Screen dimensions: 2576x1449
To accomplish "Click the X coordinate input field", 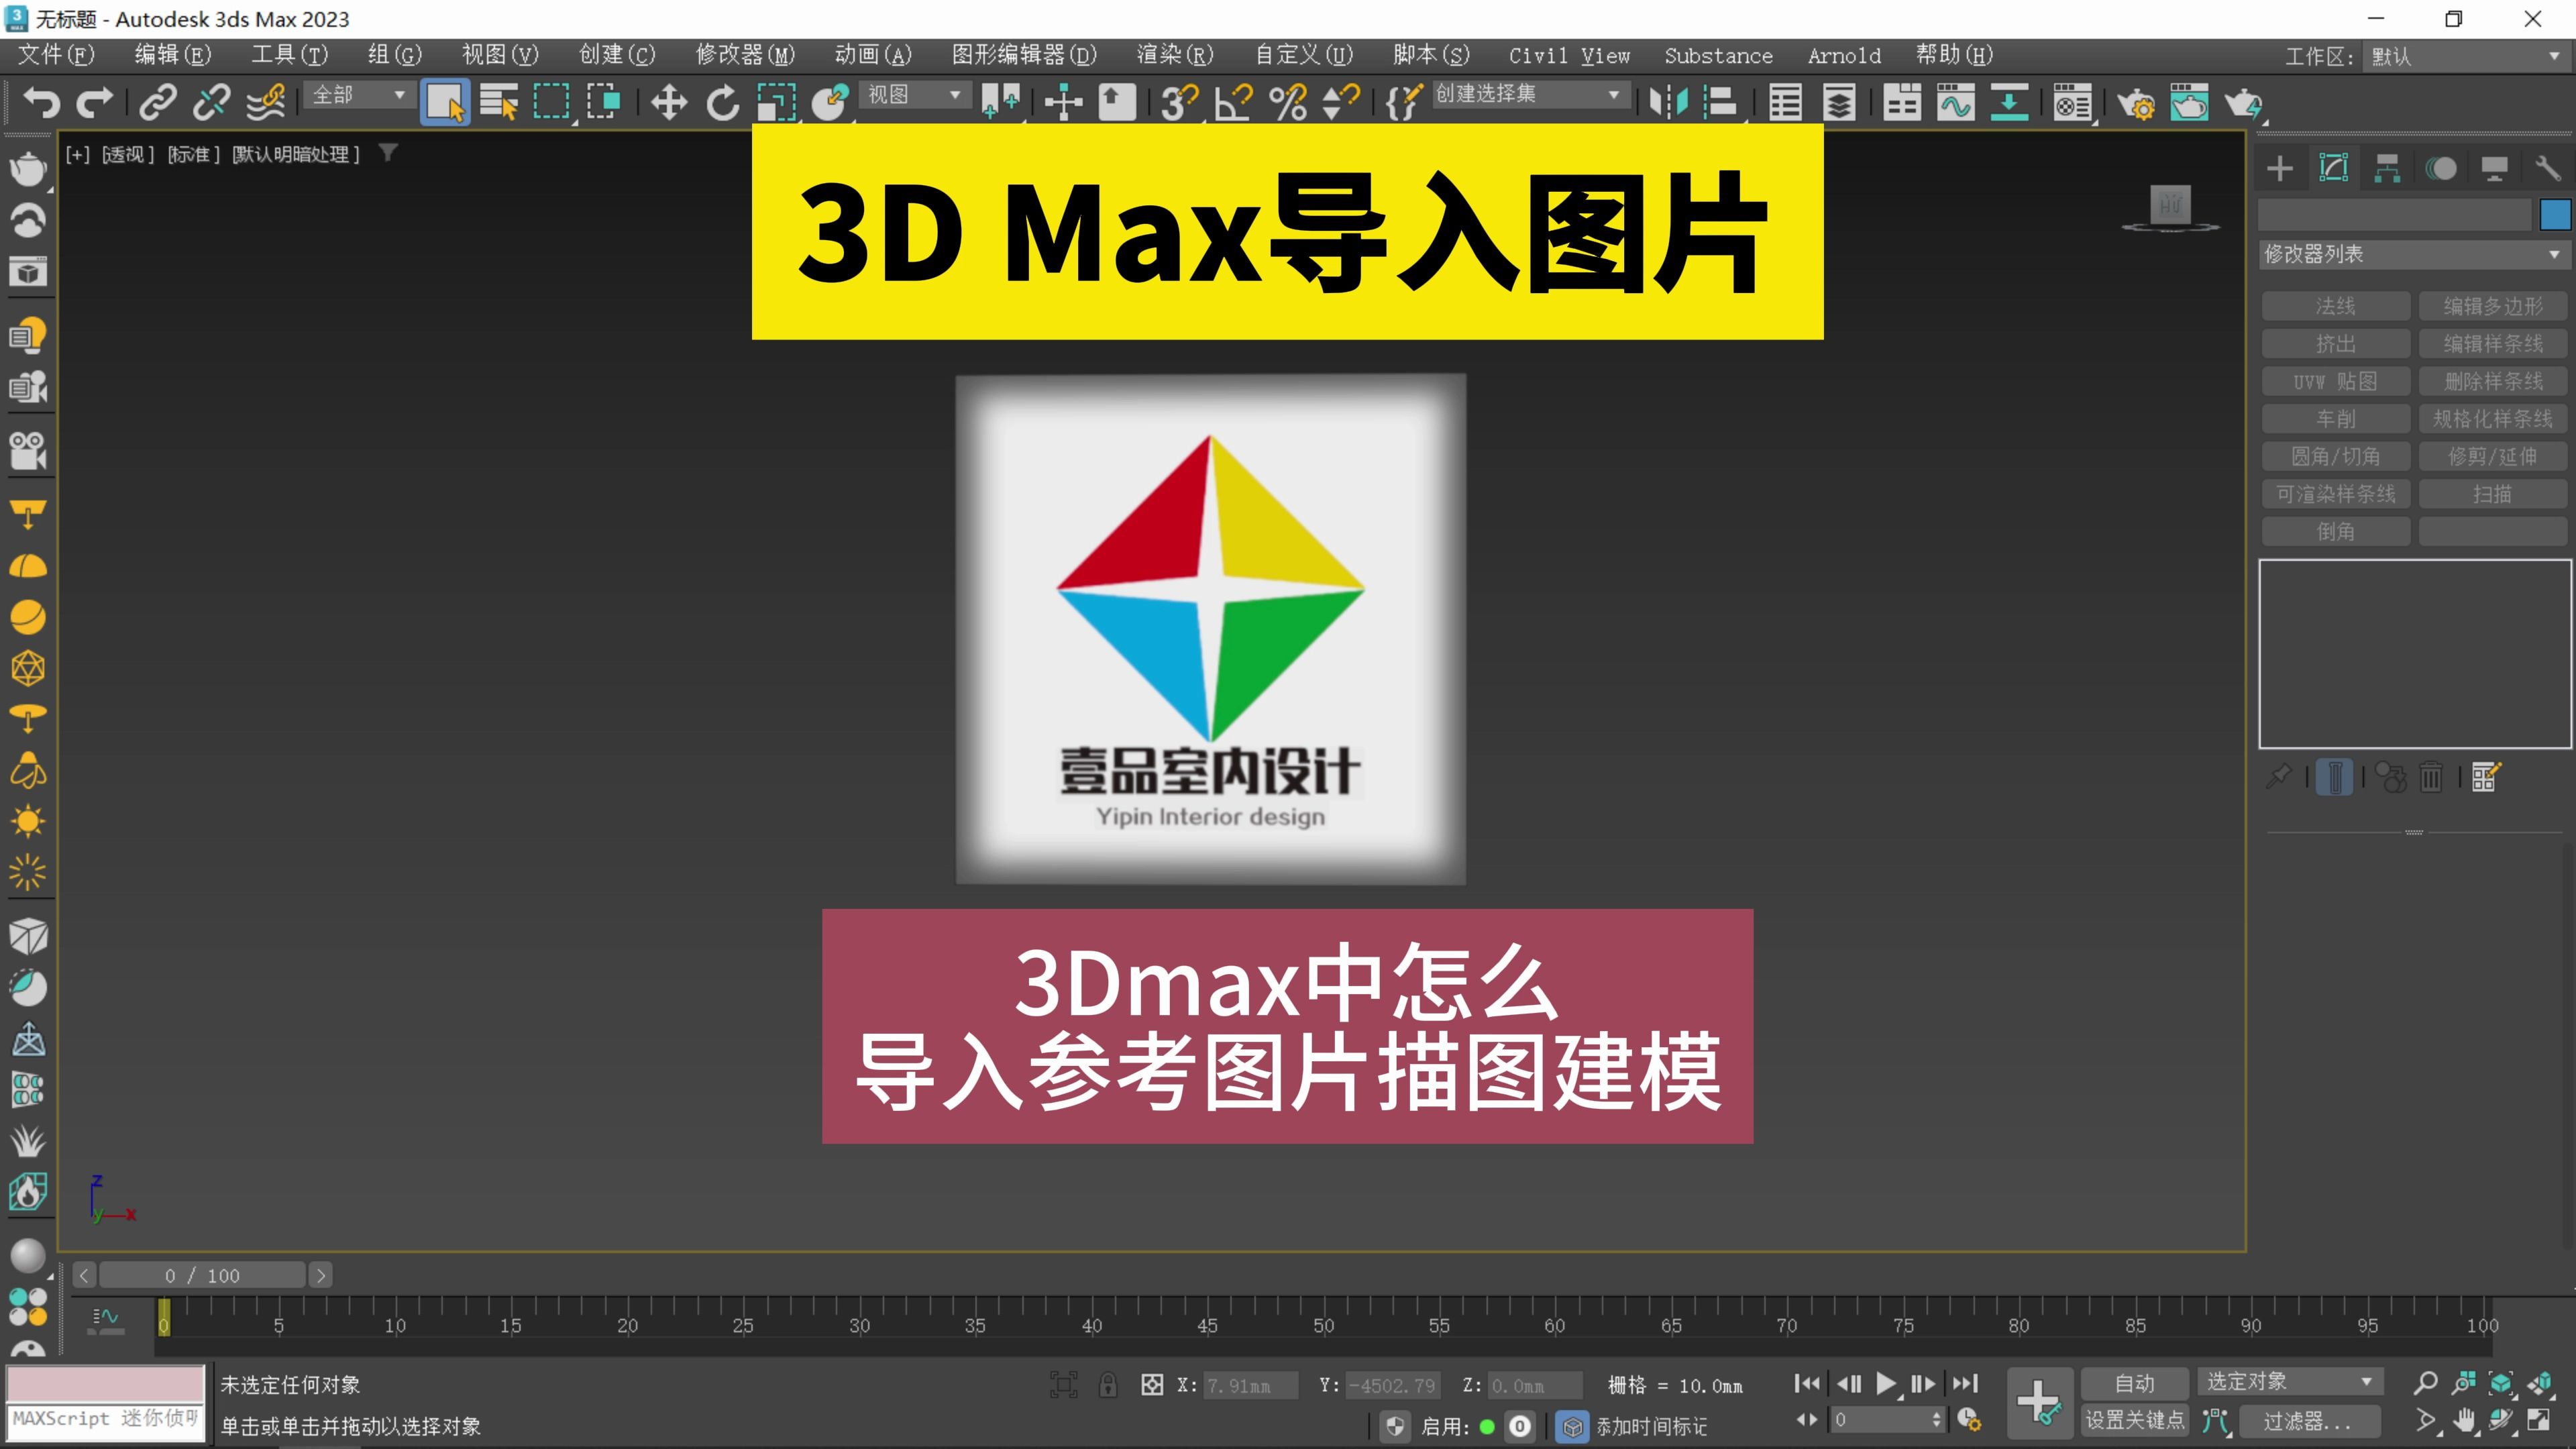I will [1252, 1386].
